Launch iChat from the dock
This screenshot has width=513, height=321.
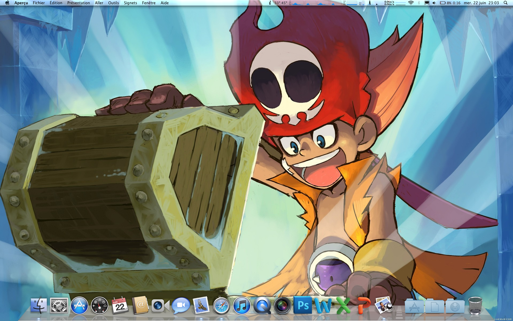coord(181,305)
